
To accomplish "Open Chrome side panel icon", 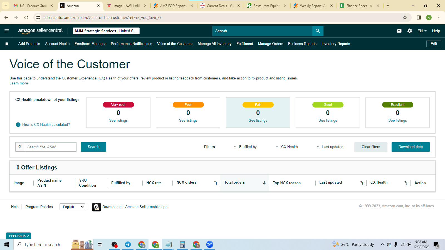I will 419,17.
